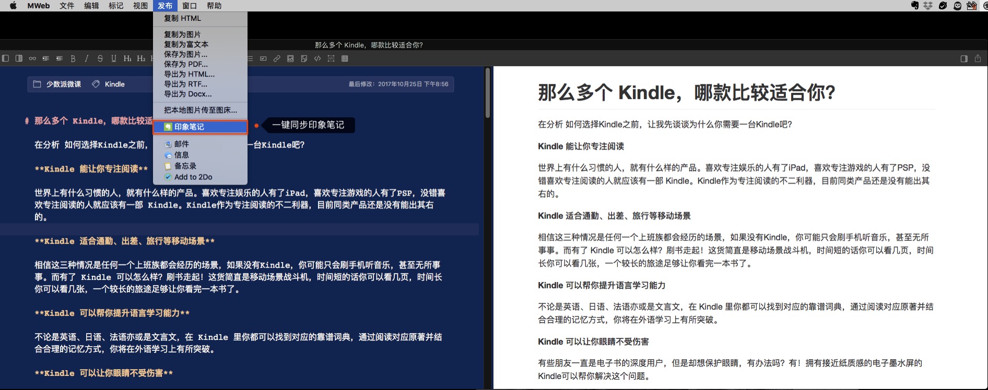The image size is (988, 390).
Task: Choose 保存为 PDF... menu entry
Action: [x=186, y=64]
